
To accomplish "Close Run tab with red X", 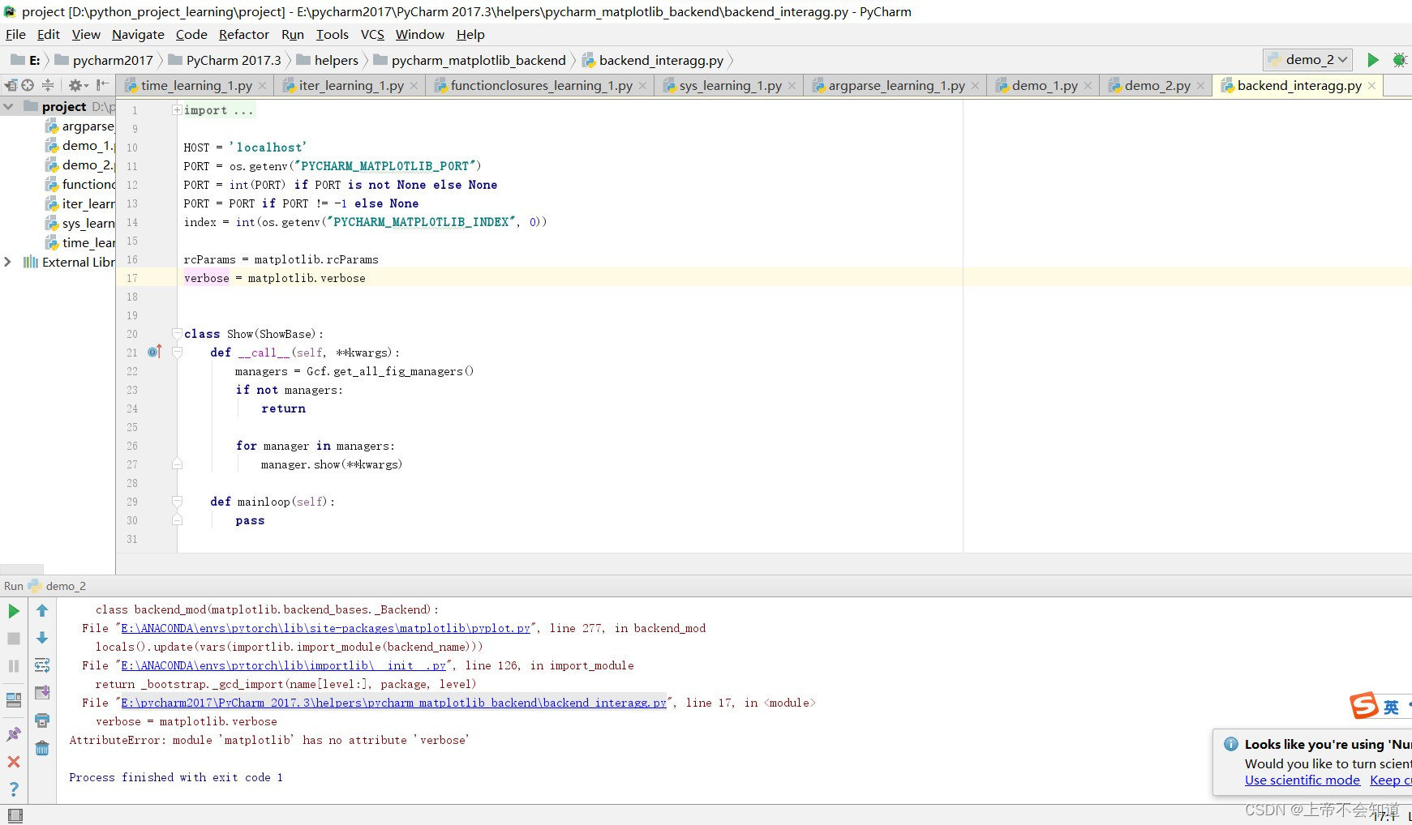I will pos(14,762).
